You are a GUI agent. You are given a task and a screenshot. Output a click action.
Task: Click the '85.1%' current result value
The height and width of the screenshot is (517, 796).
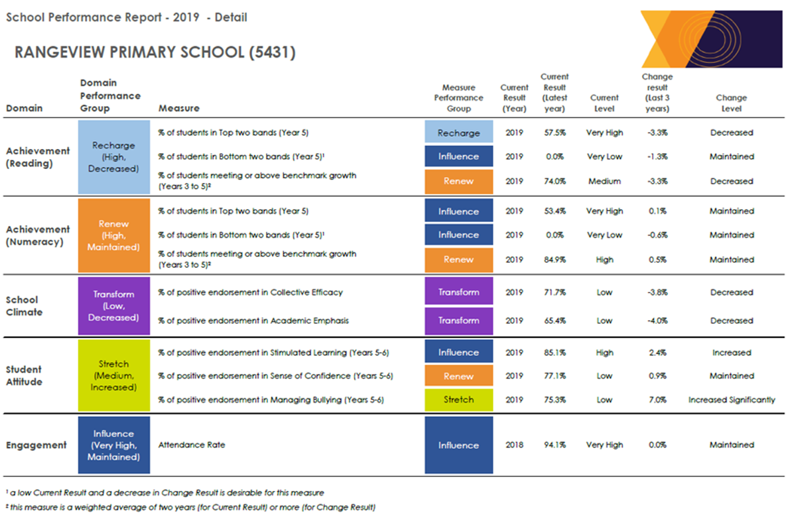555,353
